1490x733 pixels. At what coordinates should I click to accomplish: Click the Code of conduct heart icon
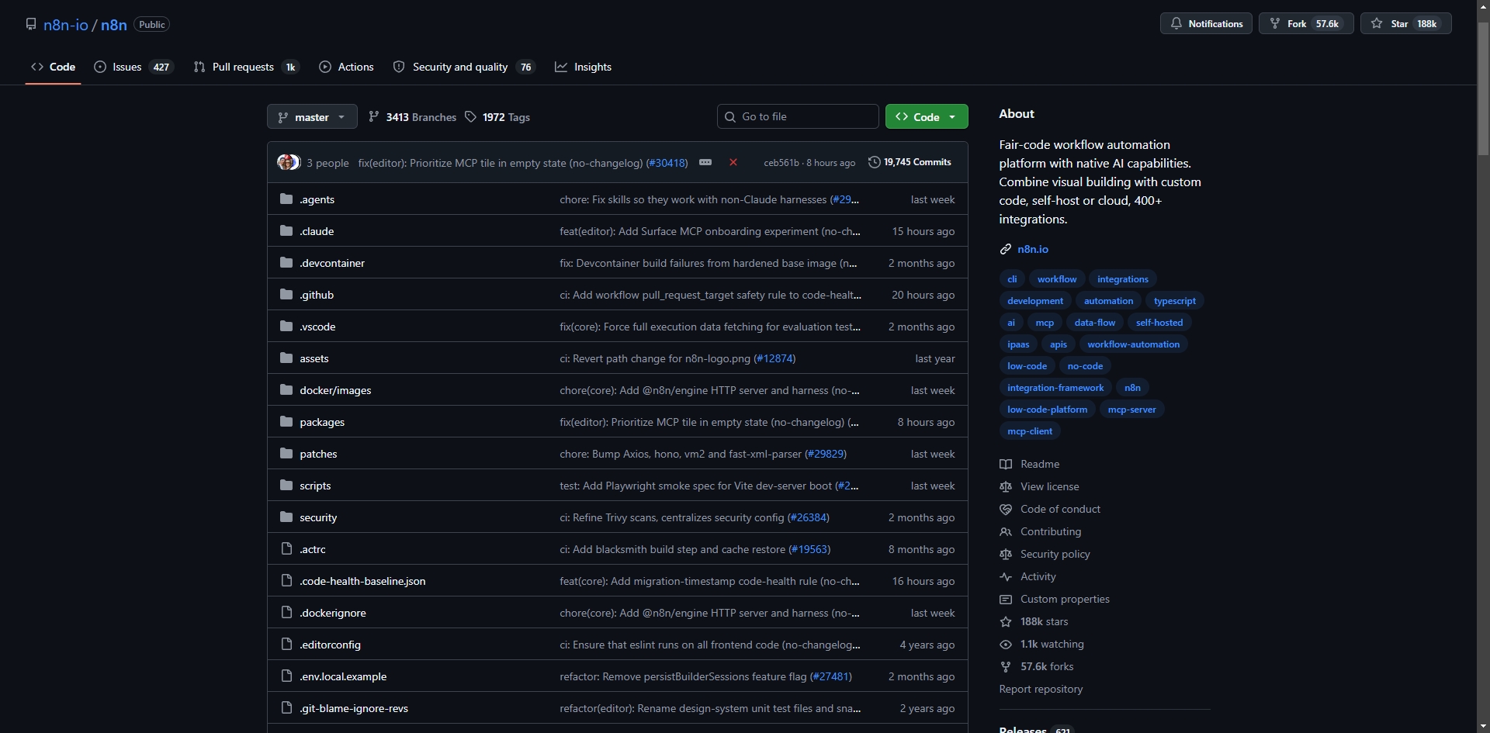1006,509
